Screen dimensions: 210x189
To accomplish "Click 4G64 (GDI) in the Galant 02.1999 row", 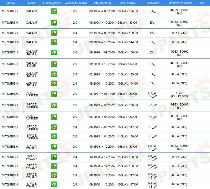I will (179, 33).
